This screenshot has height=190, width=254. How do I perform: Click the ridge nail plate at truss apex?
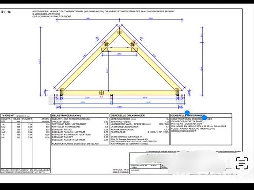tap(119, 32)
